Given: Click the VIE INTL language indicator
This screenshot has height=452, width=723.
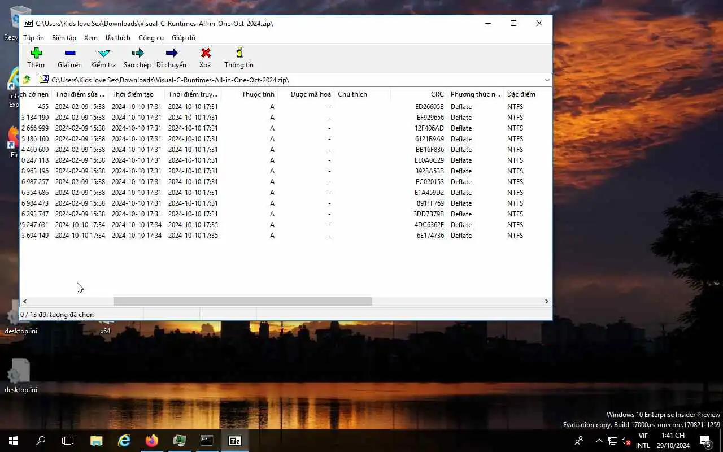Looking at the screenshot, I should point(643,441).
